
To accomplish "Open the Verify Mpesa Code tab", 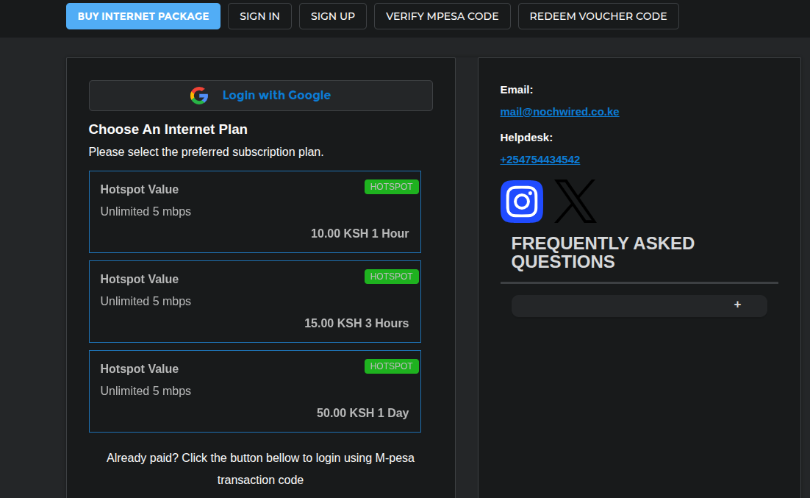I will coord(442,16).
